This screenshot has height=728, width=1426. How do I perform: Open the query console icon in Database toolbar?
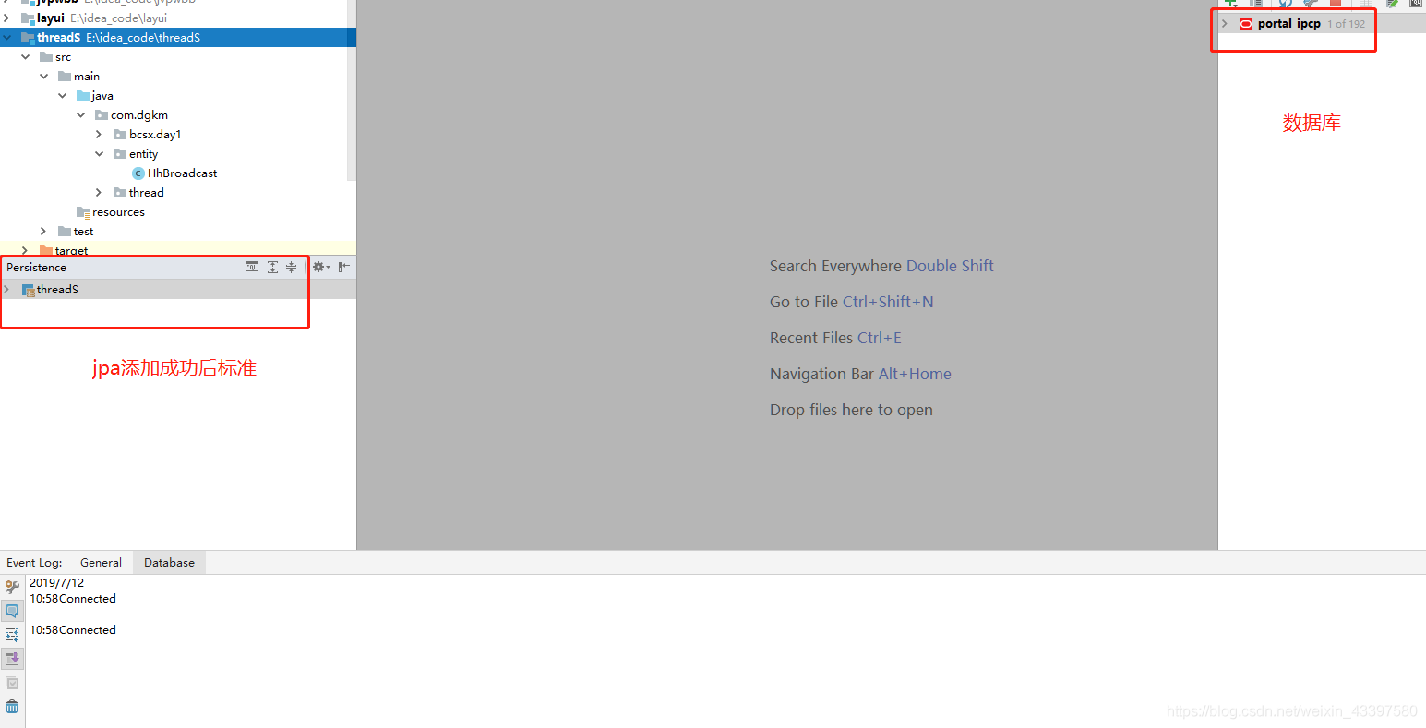[1416, 3]
